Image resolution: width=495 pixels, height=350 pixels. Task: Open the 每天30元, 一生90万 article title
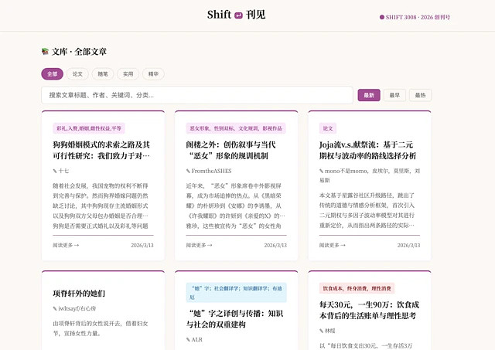369,311
